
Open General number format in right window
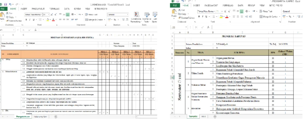pos(293,11)
